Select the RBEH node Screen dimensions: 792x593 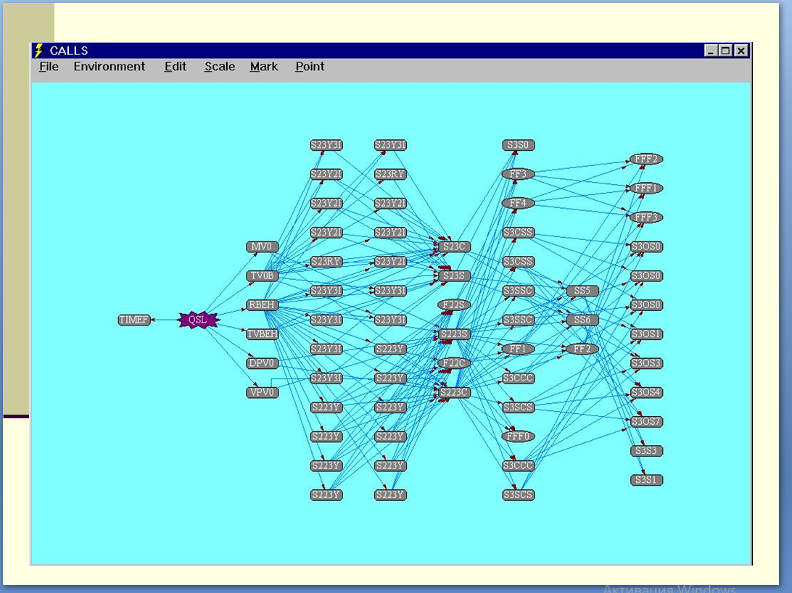(262, 304)
